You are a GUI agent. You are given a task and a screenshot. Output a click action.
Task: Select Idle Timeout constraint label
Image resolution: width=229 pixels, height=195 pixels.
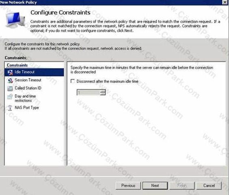click(24, 72)
